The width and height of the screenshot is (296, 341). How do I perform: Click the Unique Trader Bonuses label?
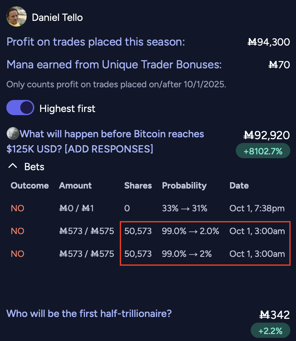pyautogui.click(x=114, y=65)
